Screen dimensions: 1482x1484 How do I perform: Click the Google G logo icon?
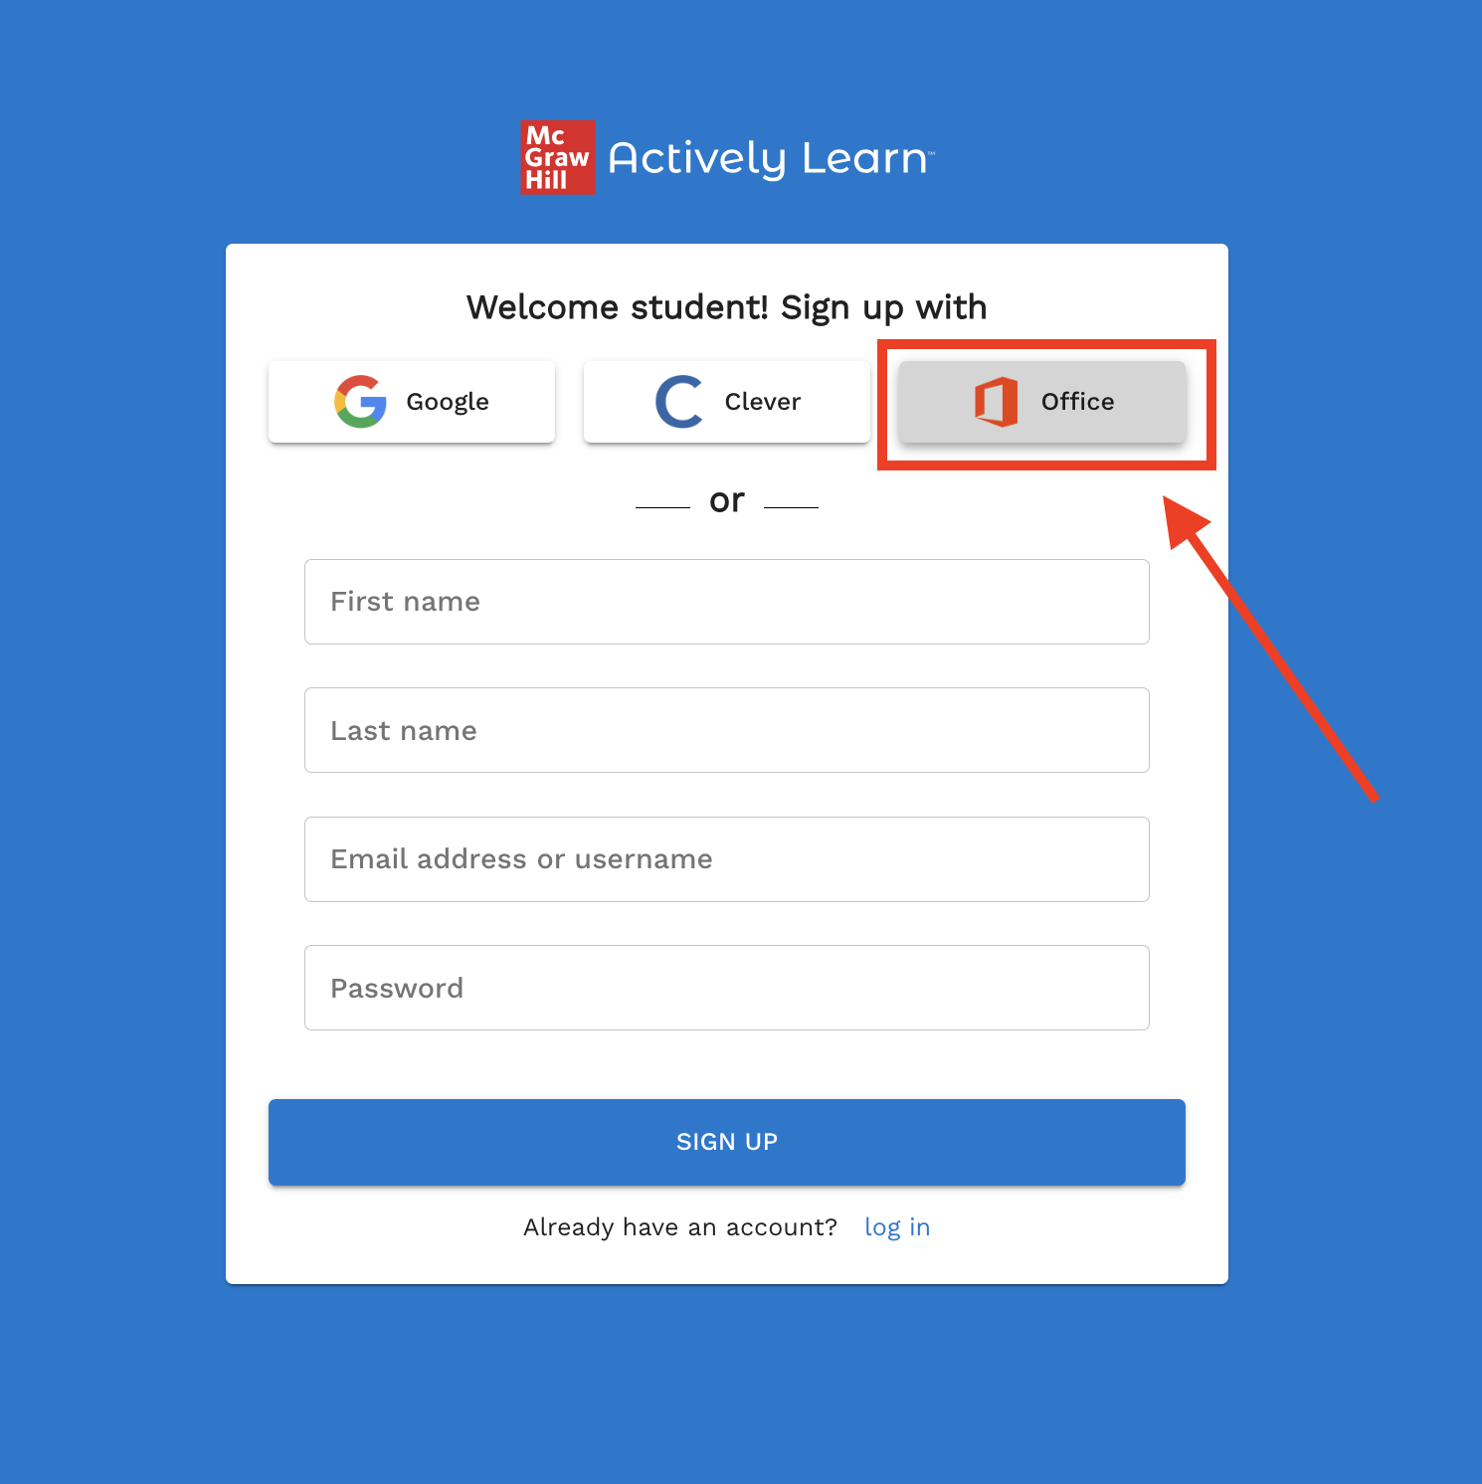tap(360, 402)
